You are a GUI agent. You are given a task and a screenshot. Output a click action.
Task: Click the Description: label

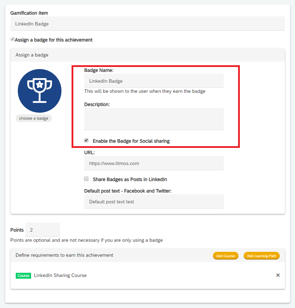coord(97,104)
